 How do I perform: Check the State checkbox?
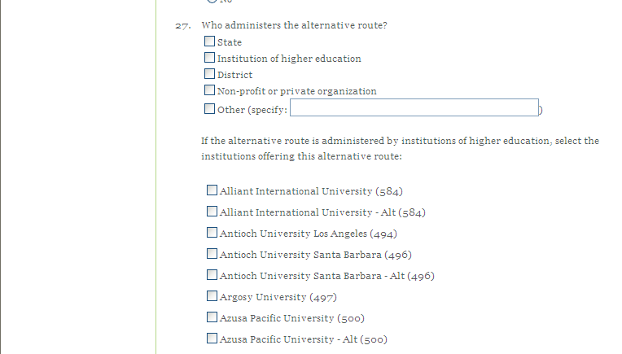210,42
